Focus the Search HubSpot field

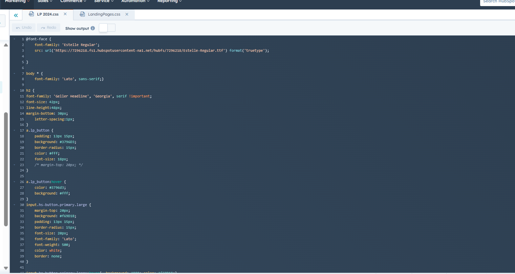[x=497, y=2]
